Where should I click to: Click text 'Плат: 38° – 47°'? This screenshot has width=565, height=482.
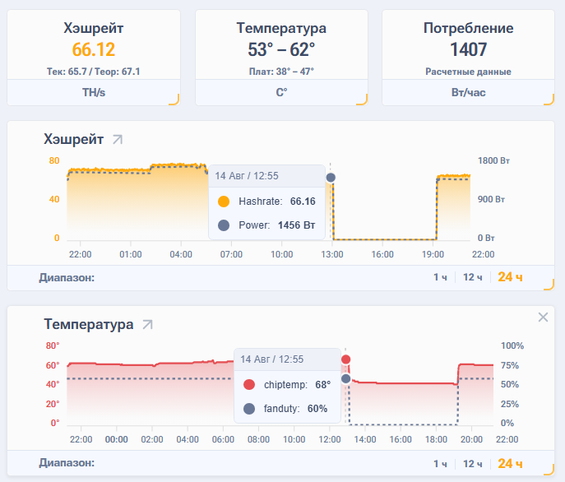pyautogui.click(x=281, y=72)
